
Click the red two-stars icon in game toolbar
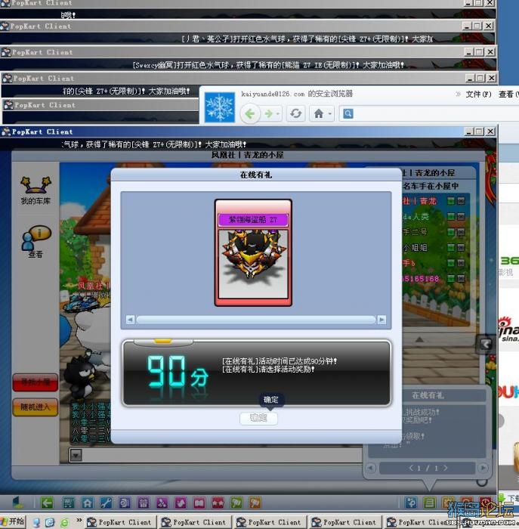[x=218, y=503]
